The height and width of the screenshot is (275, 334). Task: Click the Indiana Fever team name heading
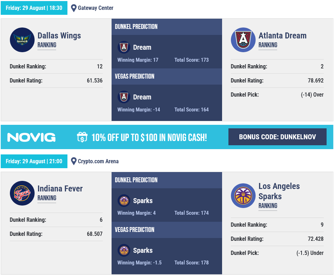point(60,189)
